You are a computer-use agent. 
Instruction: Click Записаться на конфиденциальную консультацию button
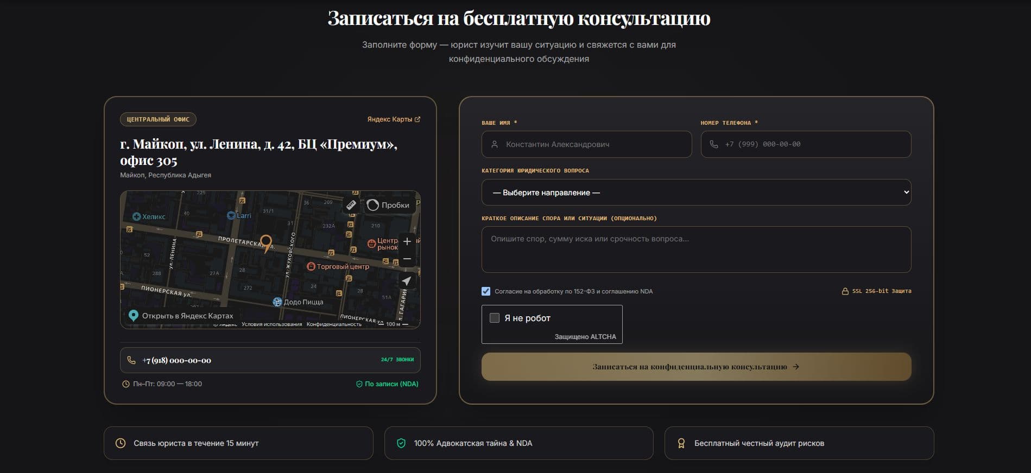click(696, 367)
